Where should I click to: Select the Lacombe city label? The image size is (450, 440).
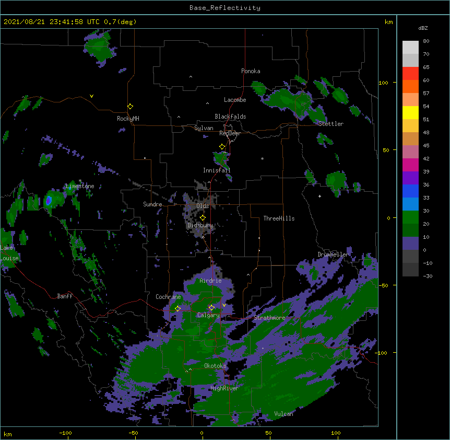pos(235,100)
